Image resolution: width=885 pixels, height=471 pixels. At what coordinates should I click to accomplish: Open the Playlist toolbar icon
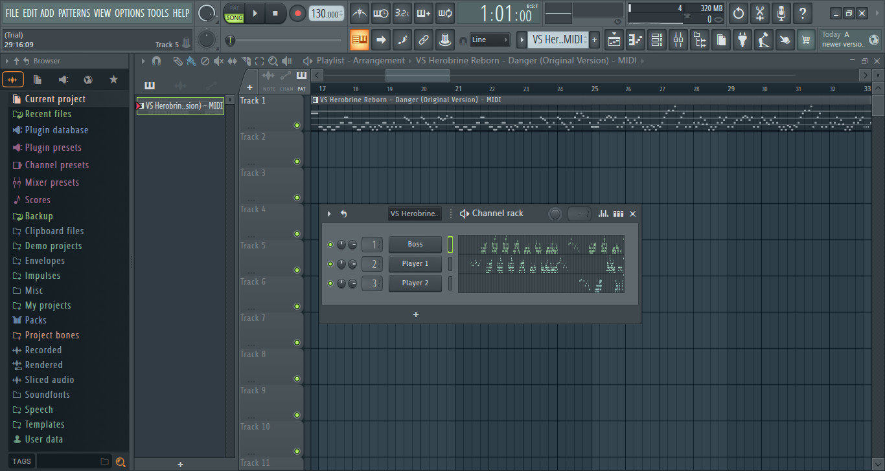614,39
